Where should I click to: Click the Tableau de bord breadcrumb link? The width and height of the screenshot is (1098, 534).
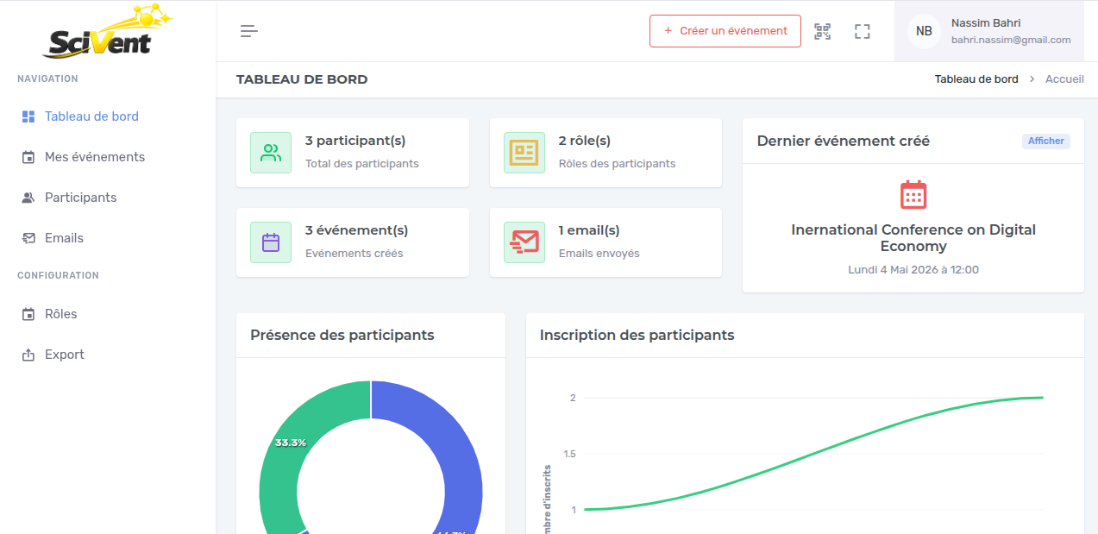coord(976,79)
